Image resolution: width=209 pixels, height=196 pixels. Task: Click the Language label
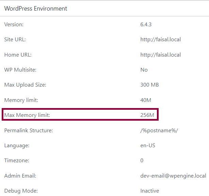point(17,146)
